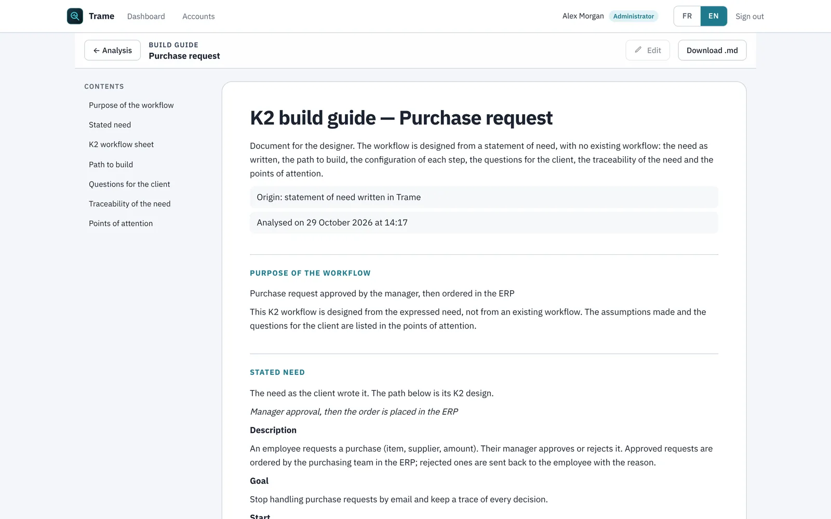Click the 'Purchase request' title in header bar
The image size is (831, 519).
click(x=184, y=56)
